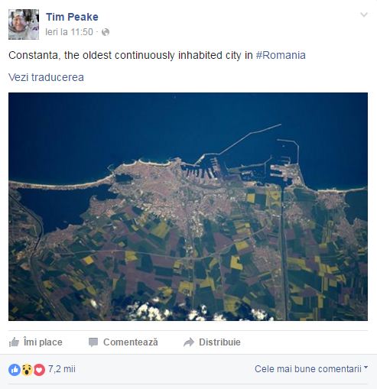Click the Distribuie share label

pyautogui.click(x=219, y=342)
